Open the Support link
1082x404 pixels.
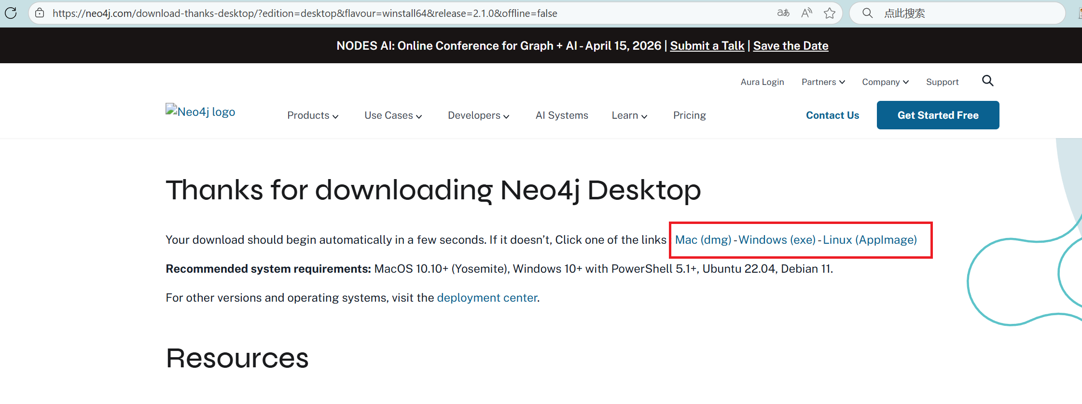[942, 82]
